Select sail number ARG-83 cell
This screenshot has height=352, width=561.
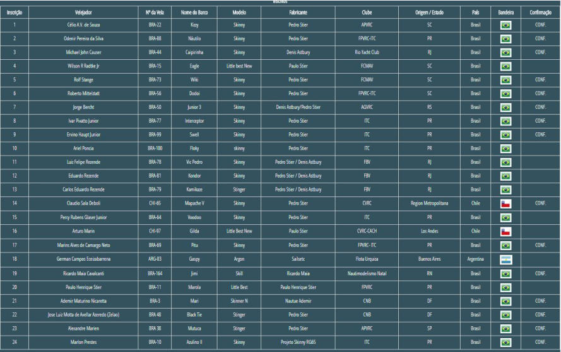pyautogui.click(x=155, y=259)
